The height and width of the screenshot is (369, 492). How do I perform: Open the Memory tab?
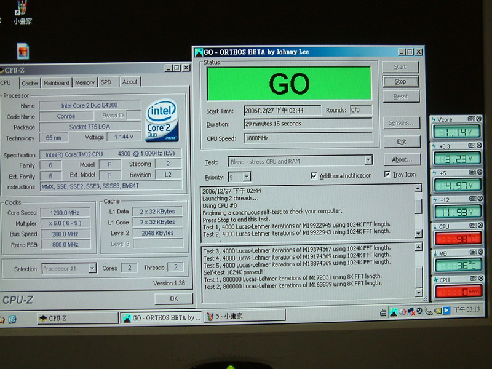[85, 82]
